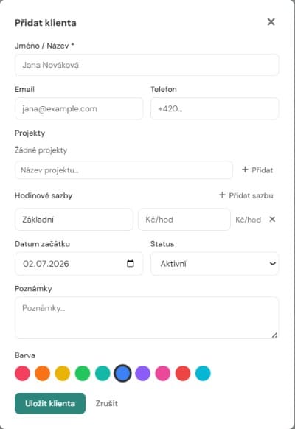The height and width of the screenshot is (429, 295).
Task: Click the plus Přidat project button
Action: coord(257,170)
